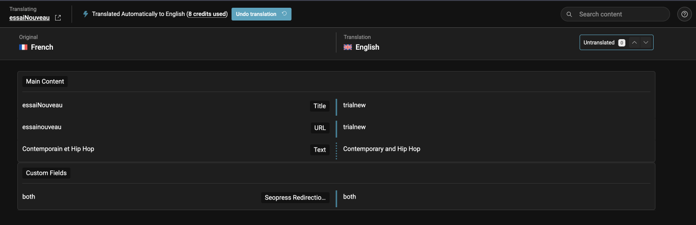696x225 pixels.
Task: Open essaiNouveau external link icon
Action: pyautogui.click(x=58, y=18)
